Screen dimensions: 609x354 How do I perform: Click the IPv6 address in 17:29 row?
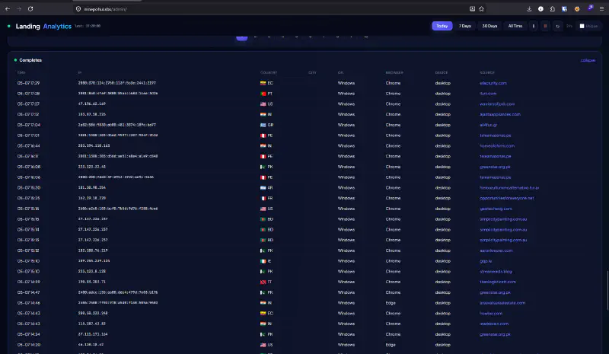point(116,83)
